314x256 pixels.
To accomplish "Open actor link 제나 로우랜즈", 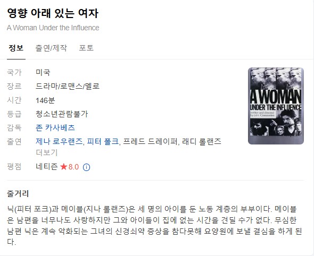I will 59,141.
